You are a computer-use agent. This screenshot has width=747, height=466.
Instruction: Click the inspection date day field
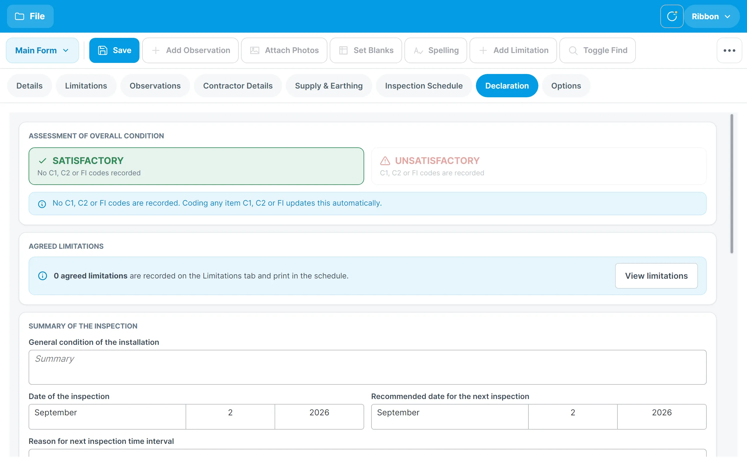(230, 417)
